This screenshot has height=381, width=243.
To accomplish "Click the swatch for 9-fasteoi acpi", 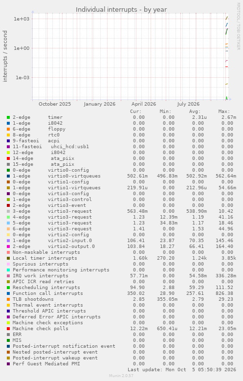I will point(8,141).
